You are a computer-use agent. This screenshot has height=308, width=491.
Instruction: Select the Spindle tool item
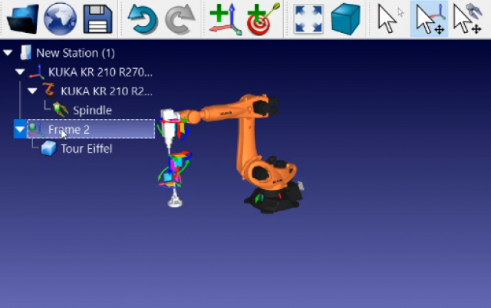[x=92, y=111]
